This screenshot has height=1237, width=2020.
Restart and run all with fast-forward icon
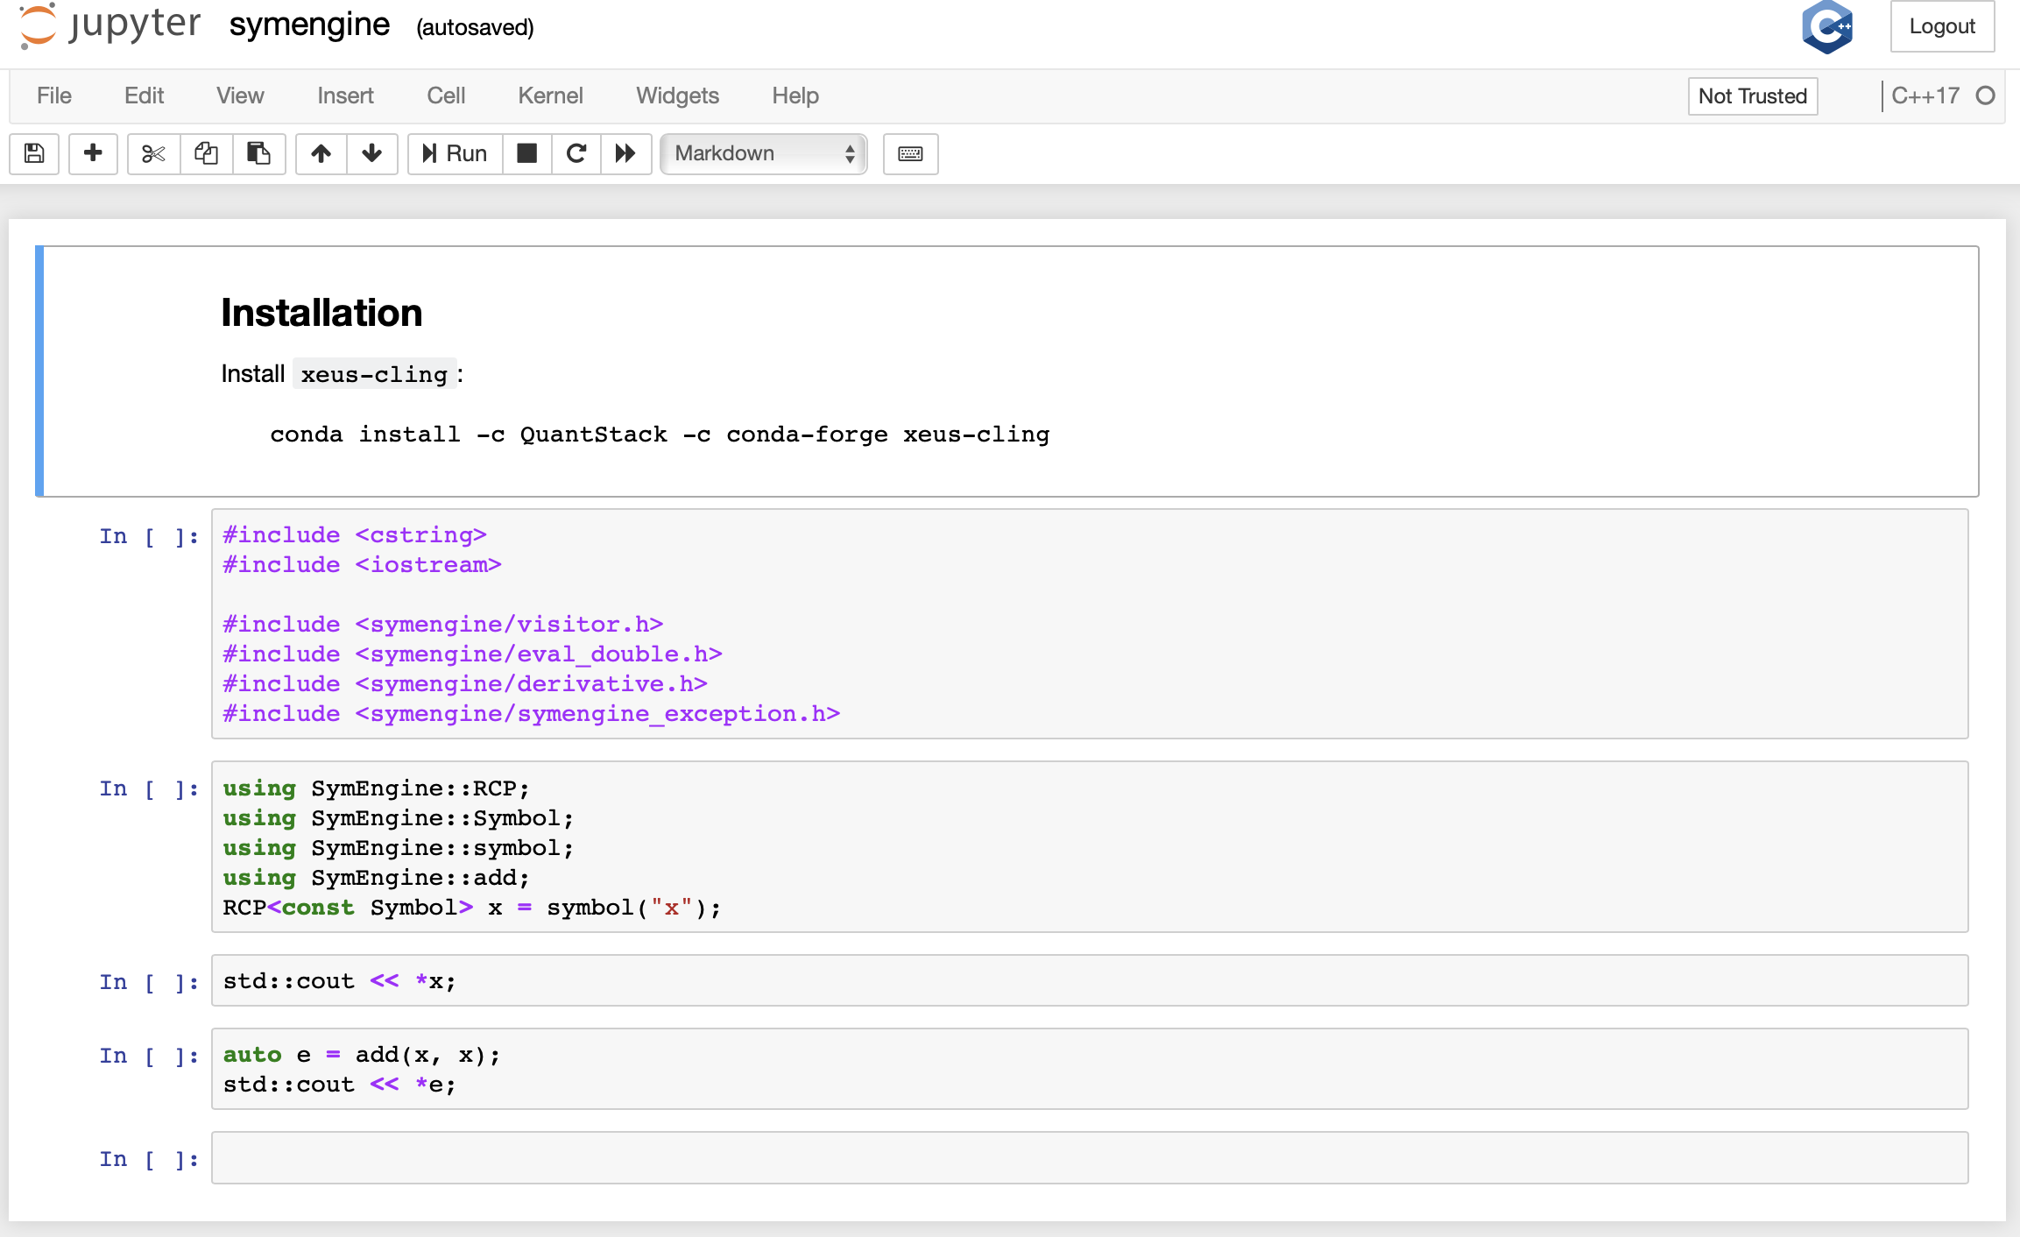click(x=625, y=153)
